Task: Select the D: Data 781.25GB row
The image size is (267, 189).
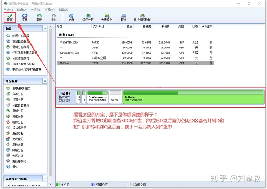Action: tap(135, 63)
